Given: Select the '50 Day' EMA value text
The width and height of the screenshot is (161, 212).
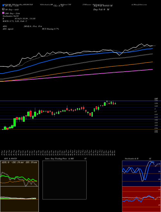Looking at the screenshot, I should [x=12, y=10].
